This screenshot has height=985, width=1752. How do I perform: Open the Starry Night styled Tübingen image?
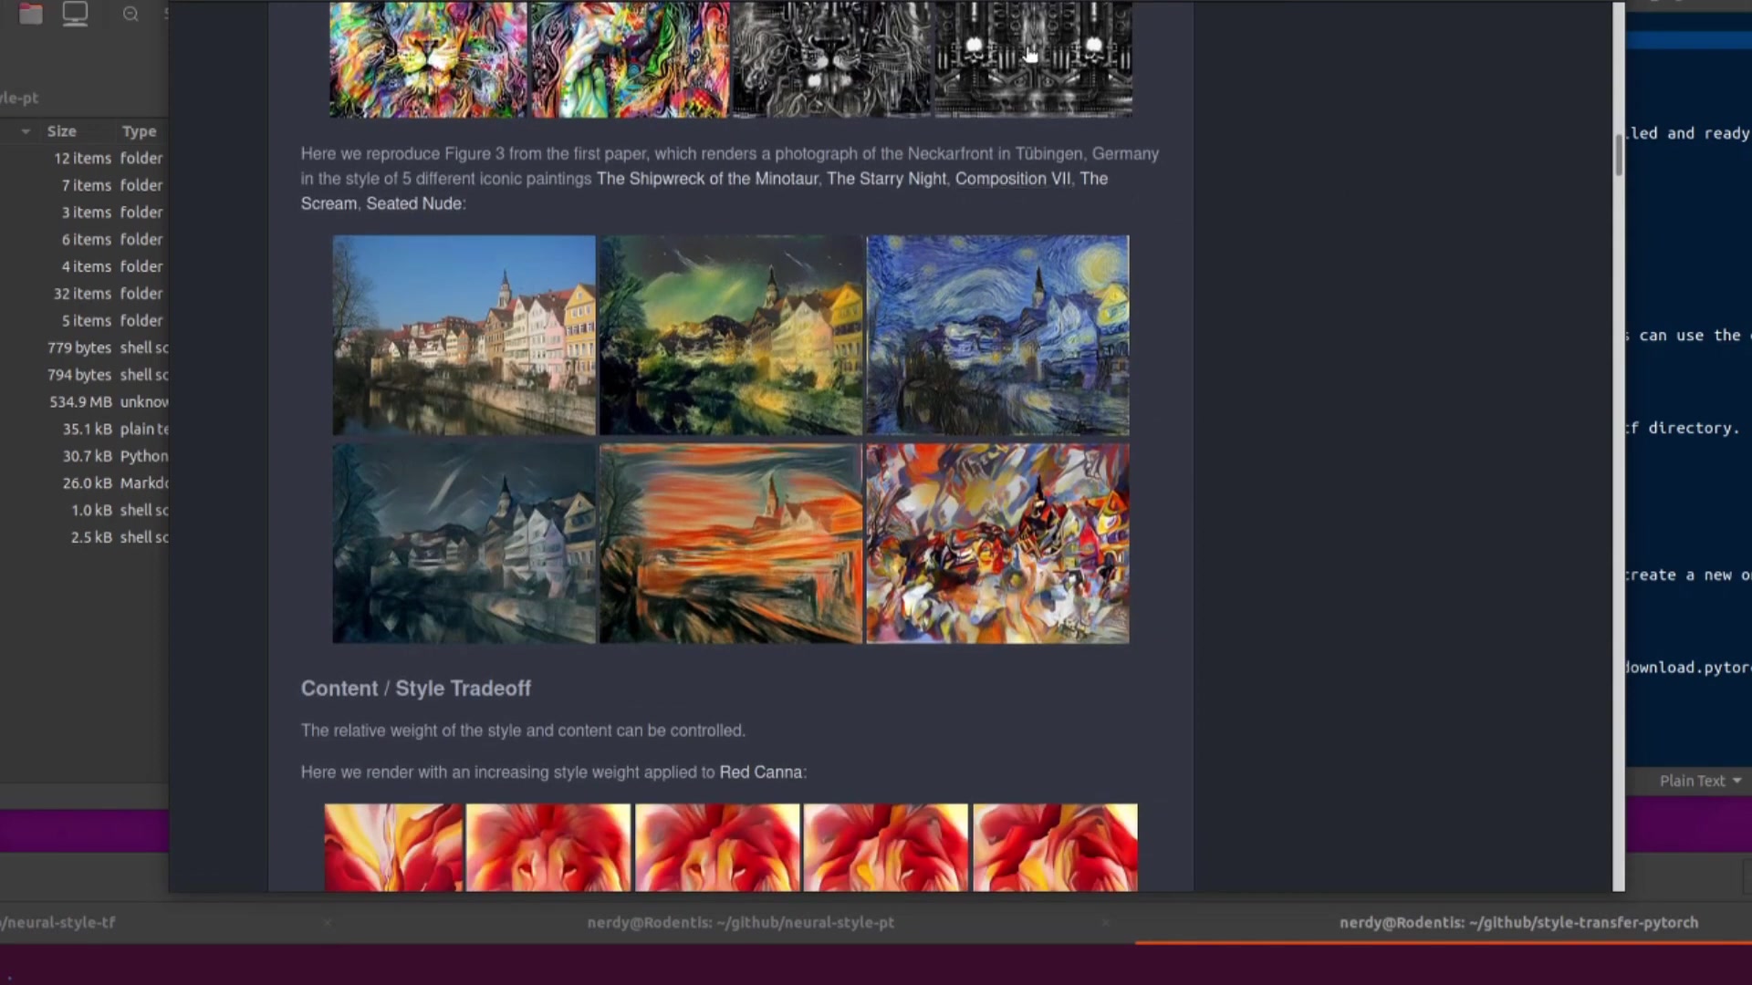click(997, 335)
